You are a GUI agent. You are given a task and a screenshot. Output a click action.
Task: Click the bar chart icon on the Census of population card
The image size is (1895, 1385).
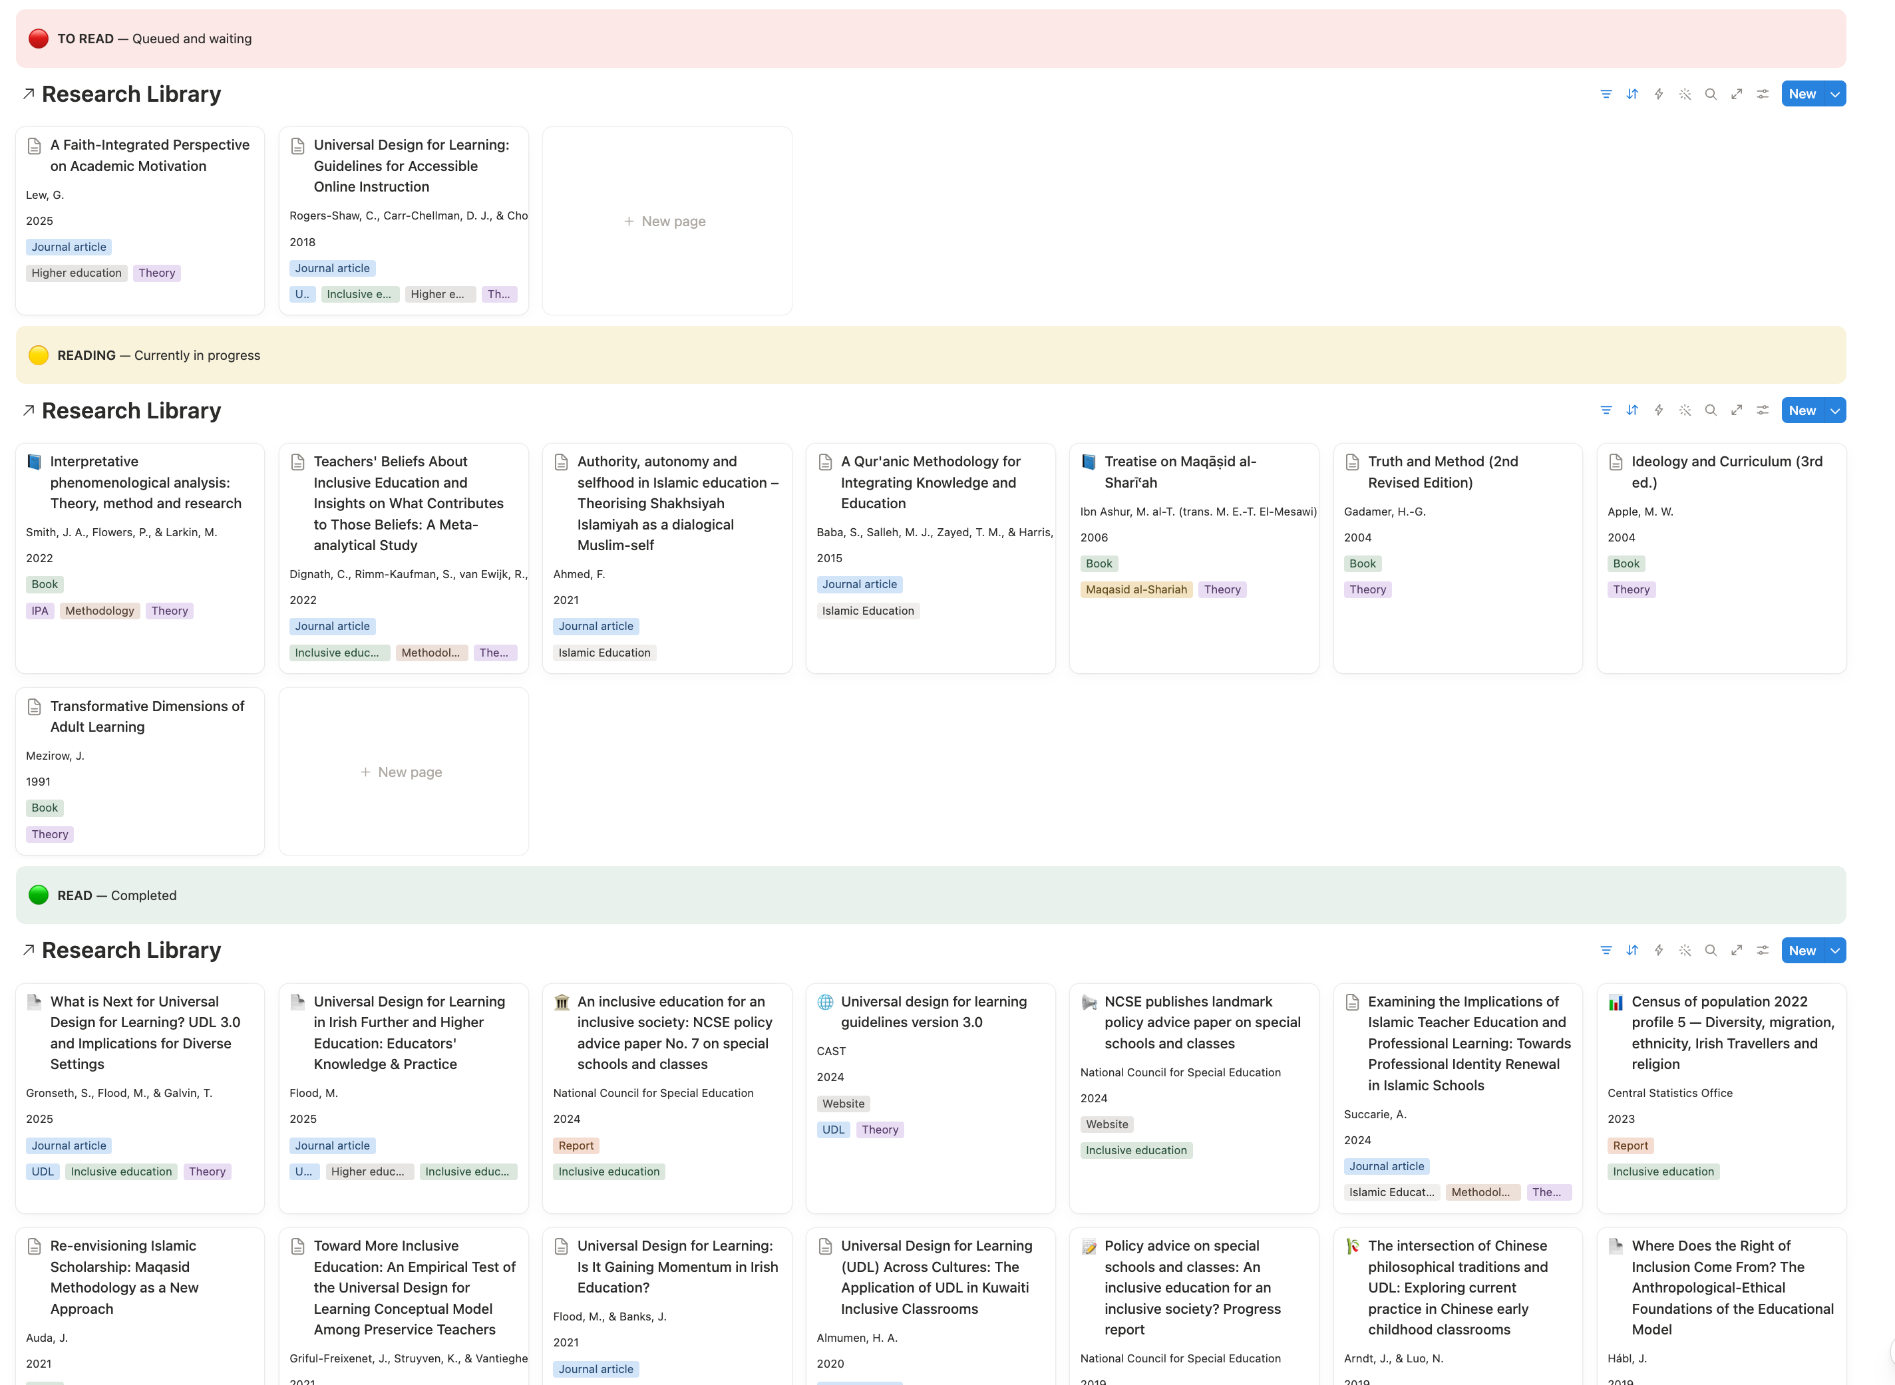click(1616, 1002)
